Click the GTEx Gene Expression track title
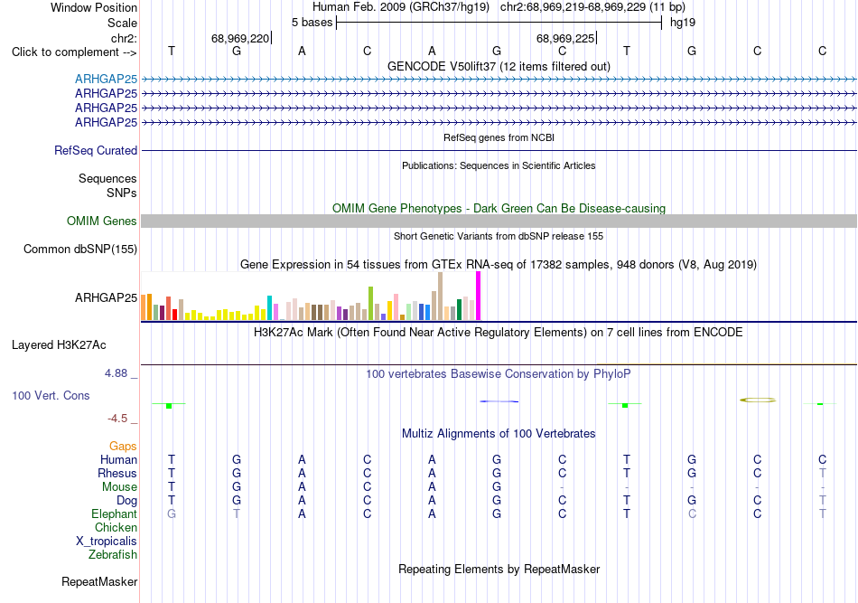Screen dimensions: 858x603 tap(499, 265)
